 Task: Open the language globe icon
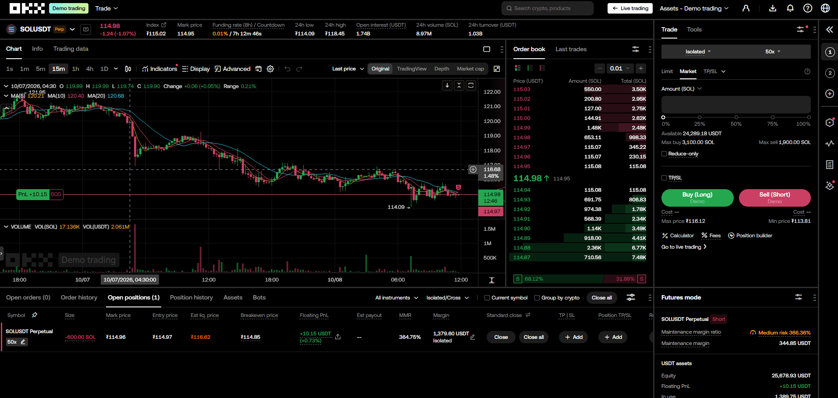[x=825, y=8]
